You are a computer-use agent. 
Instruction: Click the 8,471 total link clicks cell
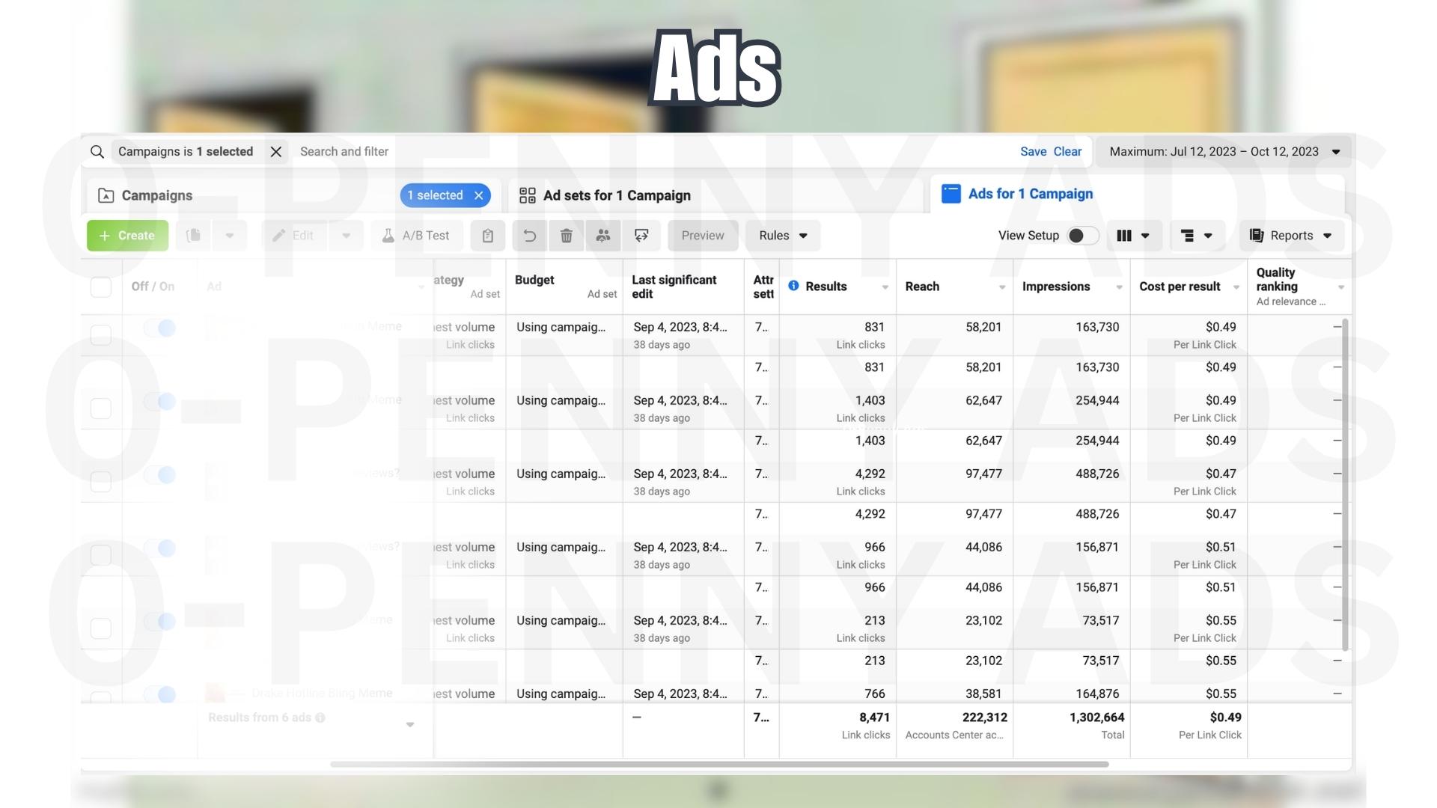coord(838,726)
